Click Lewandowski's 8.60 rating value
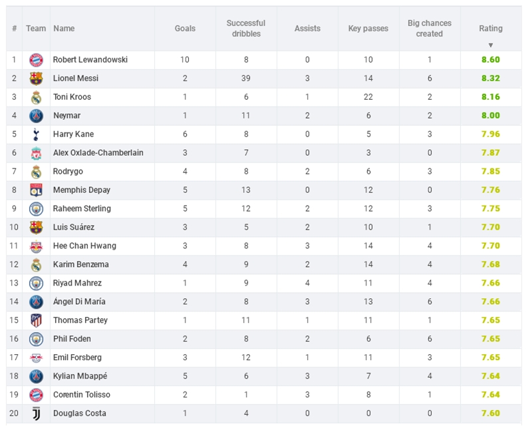The width and height of the screenshot is (530, 432). coord(491,60)
